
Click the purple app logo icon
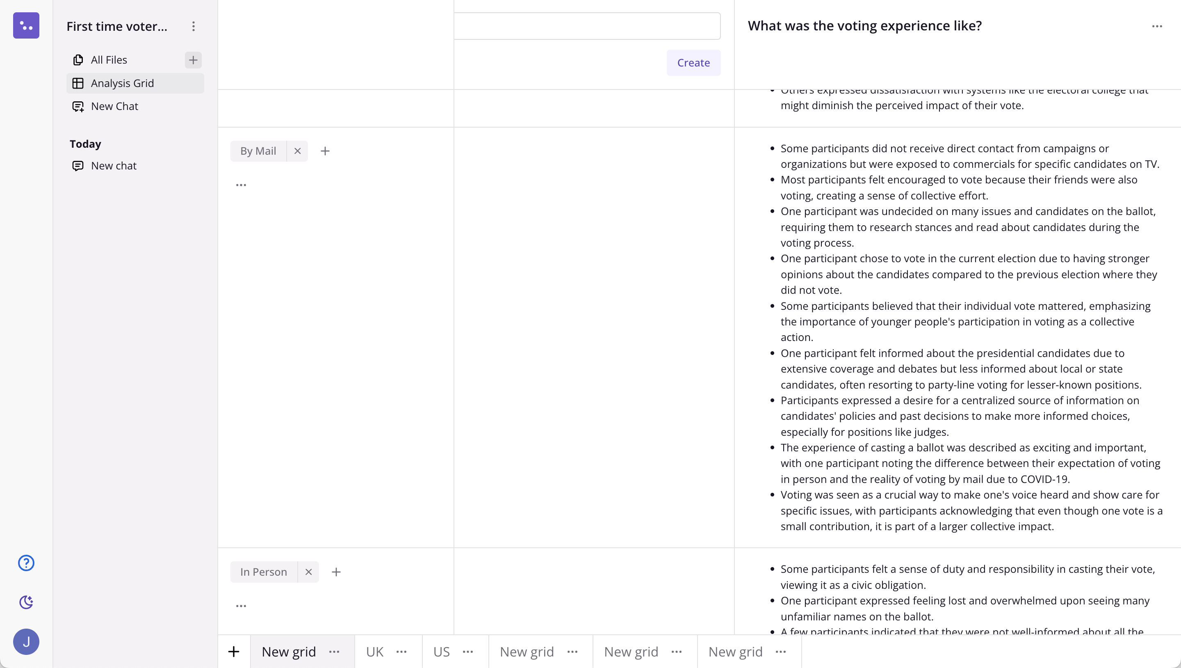[26, 26]
